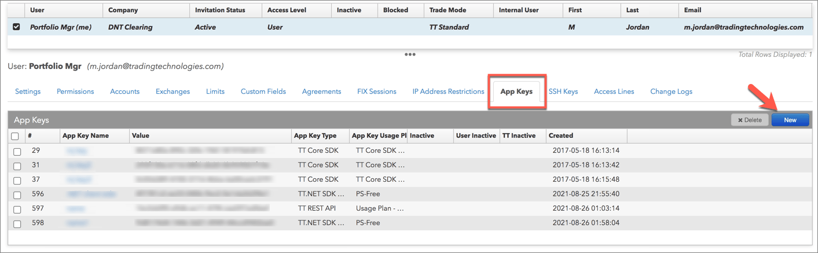Sort users by Access Level header
Image resolution: width=818 pixels, height=253 pixels.
[x=296, y=10]
